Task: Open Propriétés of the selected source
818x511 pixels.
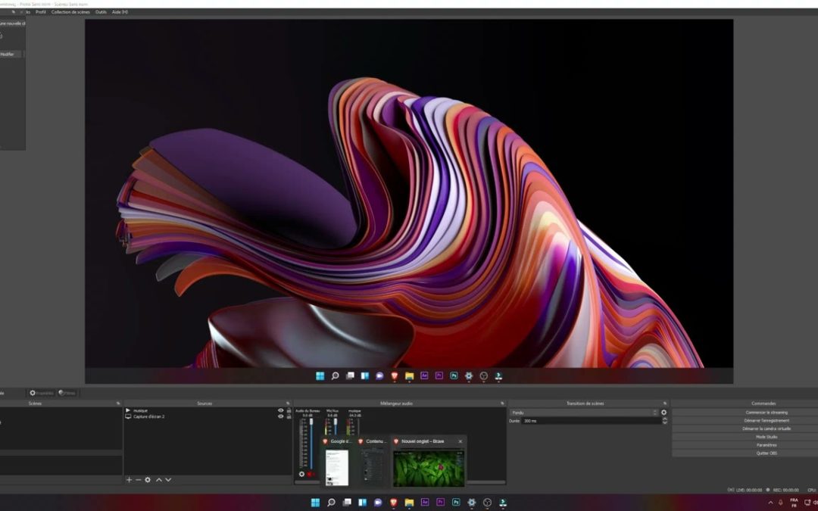Action: tap(41, 393)
